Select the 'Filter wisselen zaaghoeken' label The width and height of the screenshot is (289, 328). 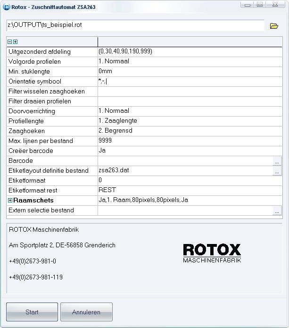click(x=47, y=92)
